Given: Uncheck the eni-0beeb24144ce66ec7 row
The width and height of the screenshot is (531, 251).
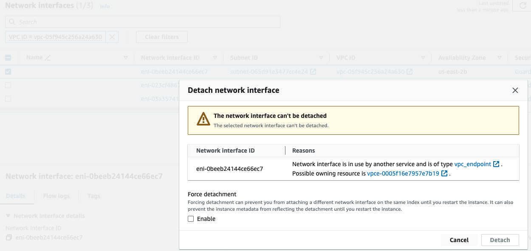Looking at the screenshot, I should coord(8,72).
